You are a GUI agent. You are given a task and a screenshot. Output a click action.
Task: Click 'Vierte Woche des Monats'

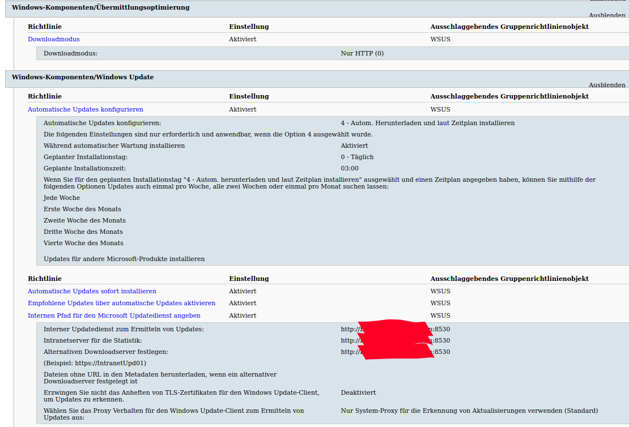83,243
